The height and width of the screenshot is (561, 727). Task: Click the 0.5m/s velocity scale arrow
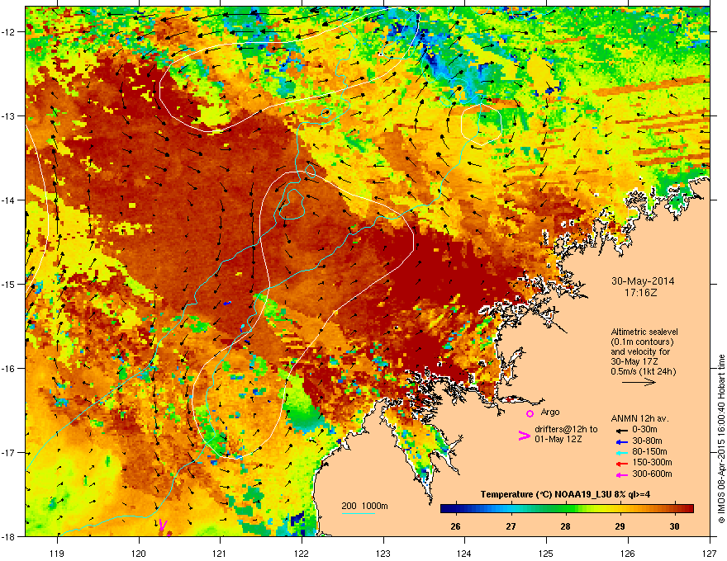(639, 382)
